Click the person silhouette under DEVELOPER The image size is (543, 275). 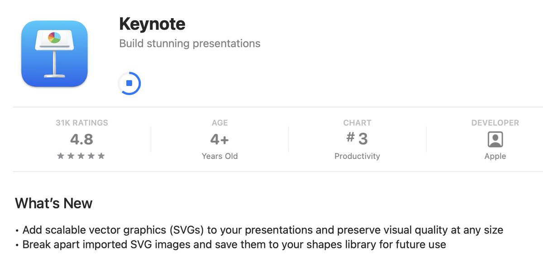pyautogui.click(x=495, y=139)
